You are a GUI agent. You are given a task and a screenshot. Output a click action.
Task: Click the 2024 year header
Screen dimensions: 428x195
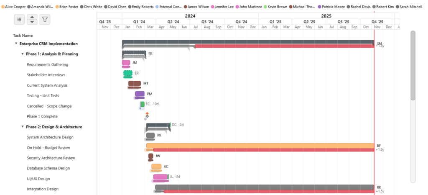pos(190,15)
